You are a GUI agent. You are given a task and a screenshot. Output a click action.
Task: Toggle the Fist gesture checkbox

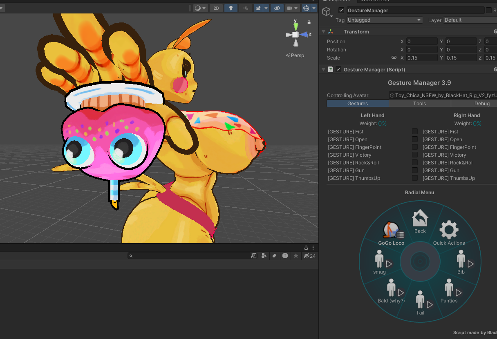pyautogui.click(x=415, y=131)
